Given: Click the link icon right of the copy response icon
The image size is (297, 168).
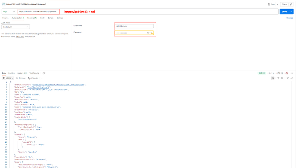Looking at the screenshot, I should (x=292, y=78).
